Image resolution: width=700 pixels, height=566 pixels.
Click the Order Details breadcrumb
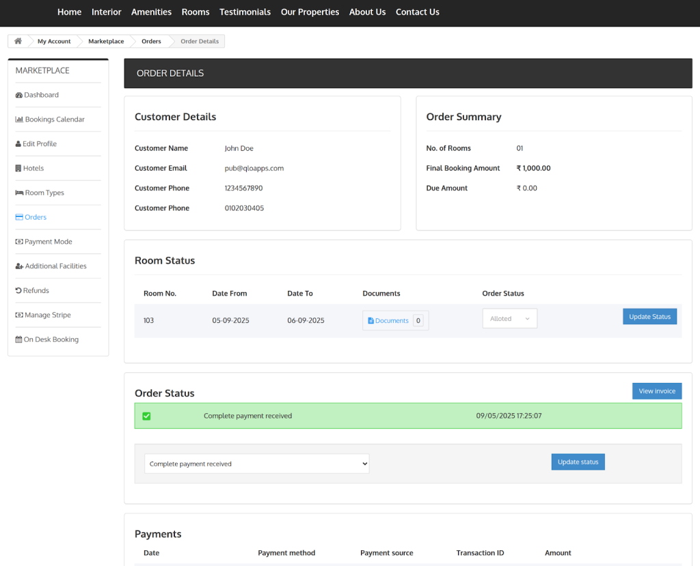click(200, 41)
